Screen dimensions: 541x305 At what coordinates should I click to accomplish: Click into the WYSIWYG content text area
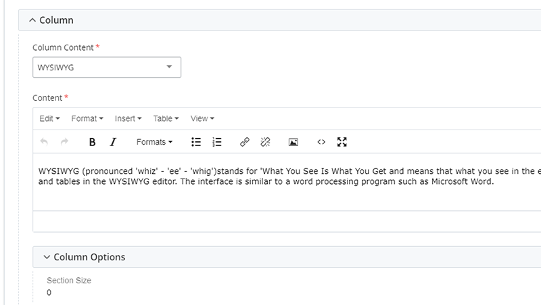[287, 182]
